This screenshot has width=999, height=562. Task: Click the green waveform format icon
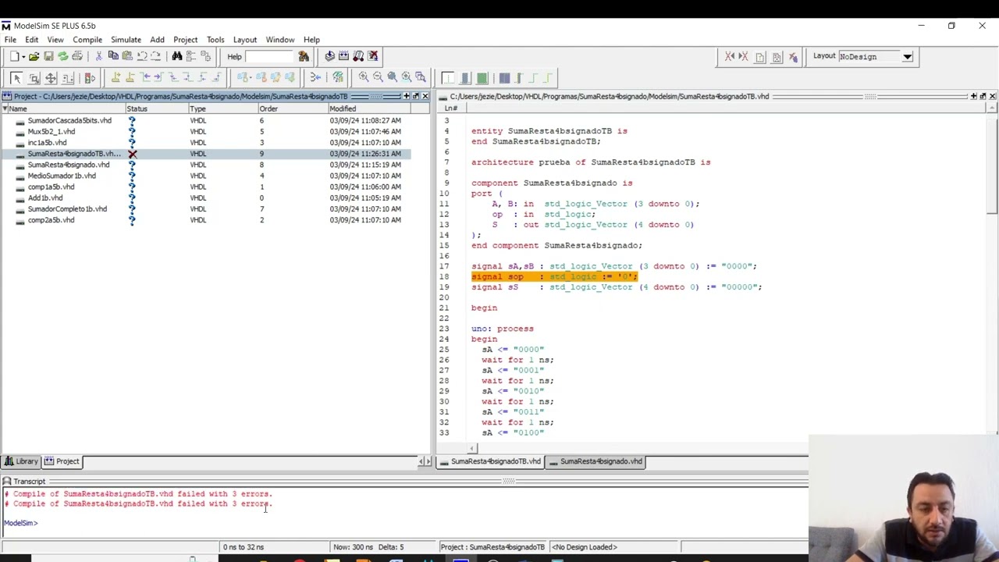pyautogui.click(x=482, y=77)
